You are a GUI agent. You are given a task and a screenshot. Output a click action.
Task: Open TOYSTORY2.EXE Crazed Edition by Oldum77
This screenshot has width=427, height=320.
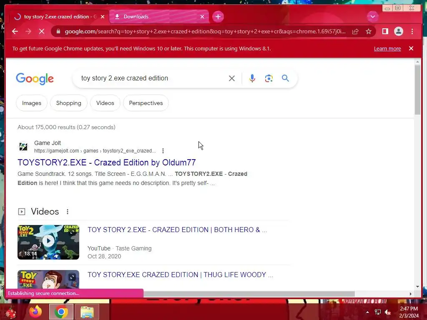[106, 162]
